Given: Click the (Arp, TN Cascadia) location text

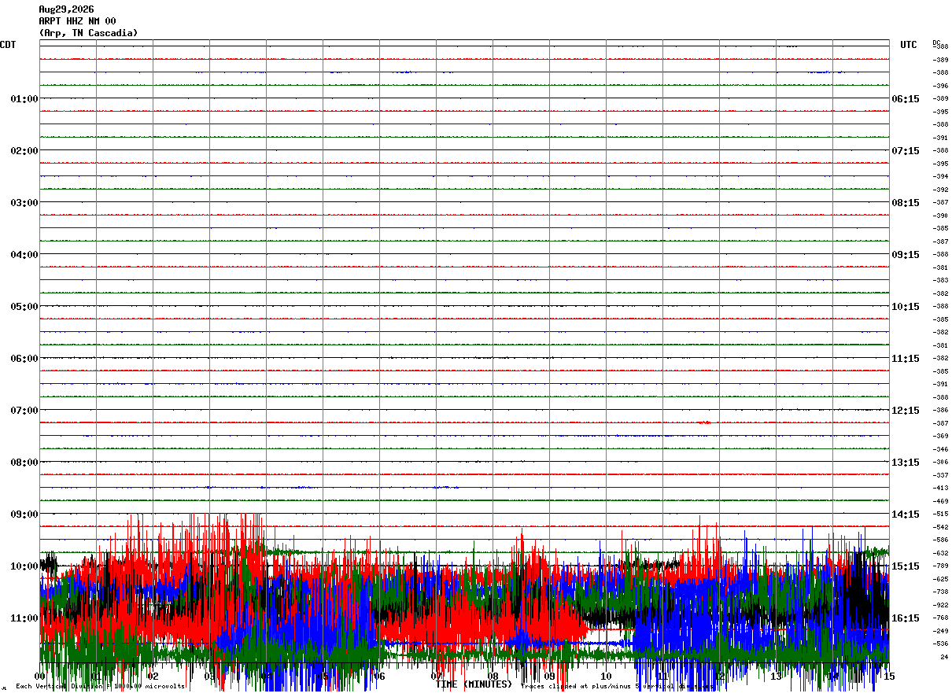Looking at the screenshot, I should (x=88, y=33).
